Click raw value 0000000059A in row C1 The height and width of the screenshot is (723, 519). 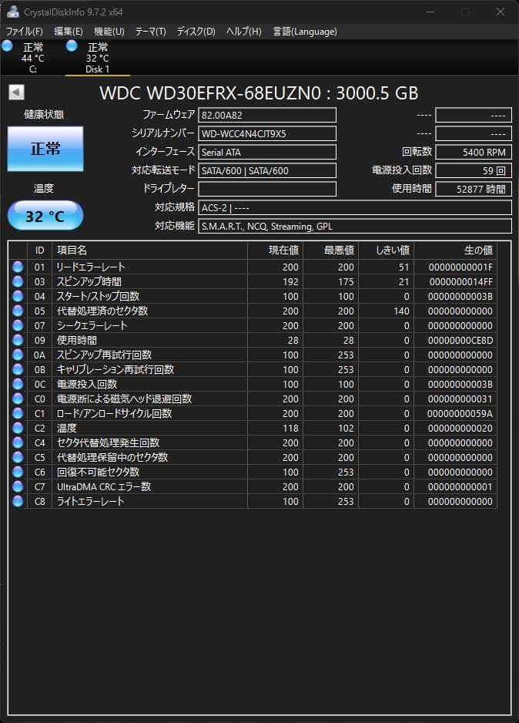[460, 414]
